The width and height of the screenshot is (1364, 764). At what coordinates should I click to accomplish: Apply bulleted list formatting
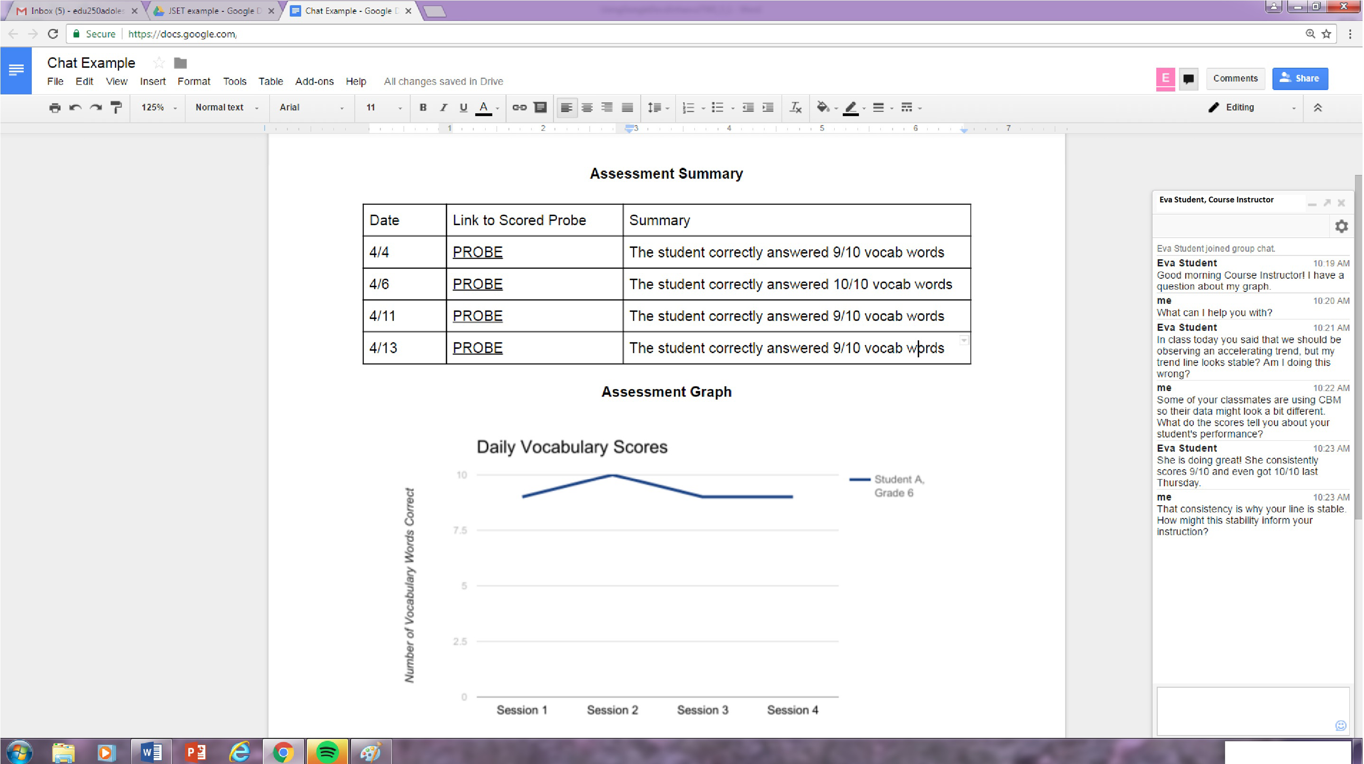[x=717, y=108]
